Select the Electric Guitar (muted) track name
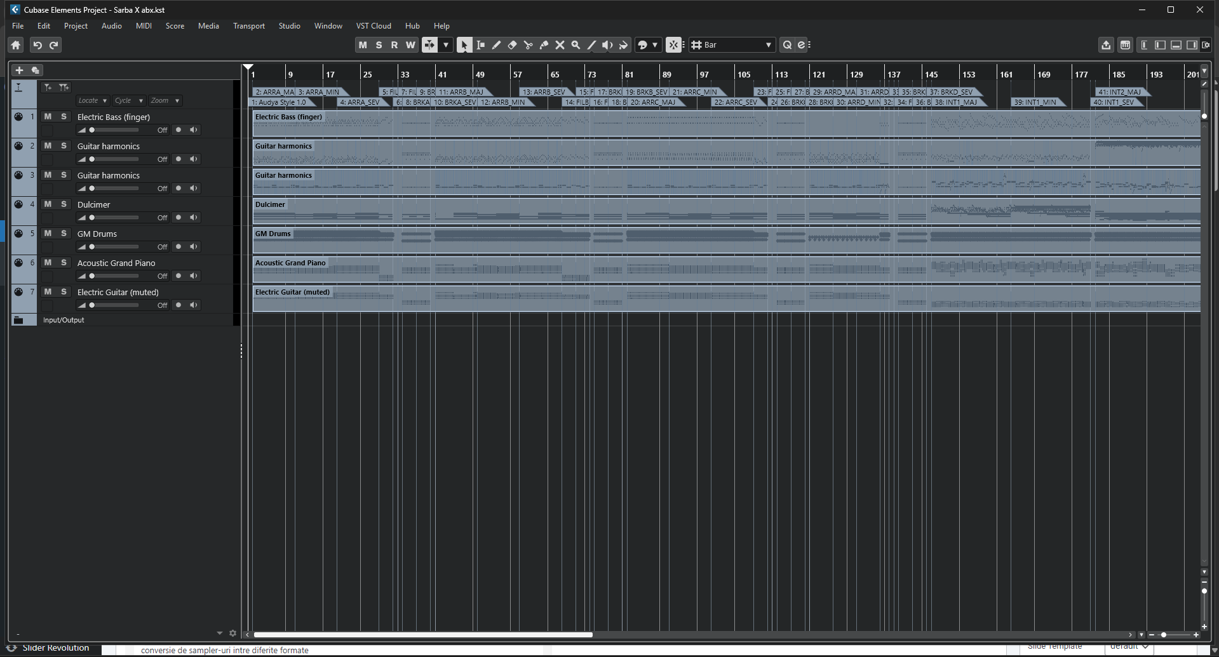The height and width of the screenshot is (657, 1219). (118, 293)
